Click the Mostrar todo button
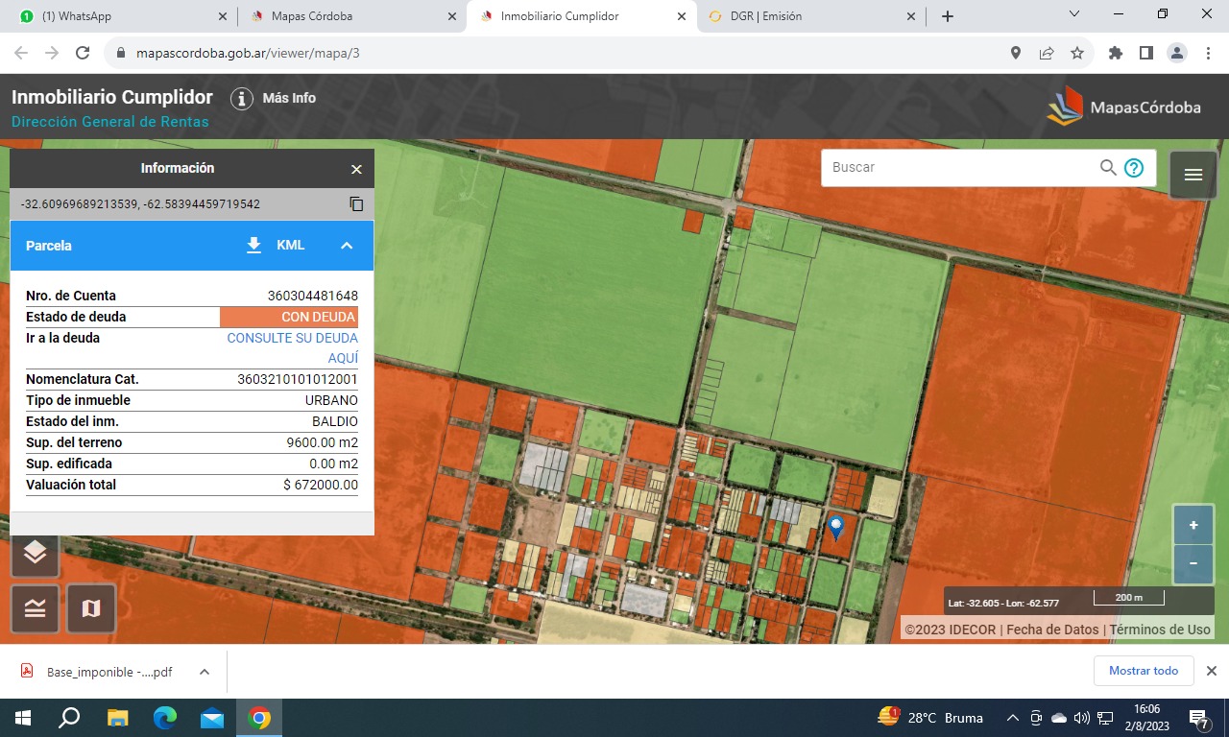The height and width of the screenshot is (737, 1229). tap(1143, 671)
